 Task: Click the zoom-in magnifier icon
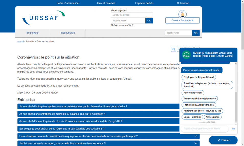(x=174, y=49)
